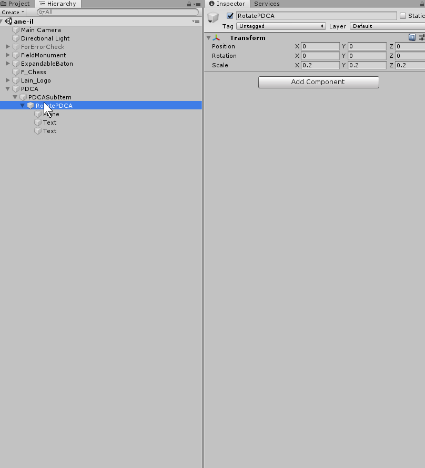Click the cube icon of Directional Light
The image size is (425, 468).
[16, 38]
